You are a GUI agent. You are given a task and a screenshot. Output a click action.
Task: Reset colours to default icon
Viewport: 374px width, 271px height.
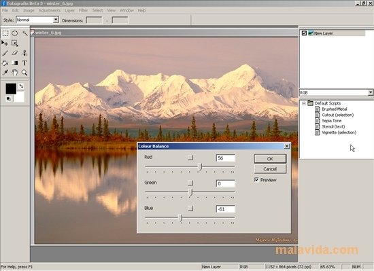(9, 98)
